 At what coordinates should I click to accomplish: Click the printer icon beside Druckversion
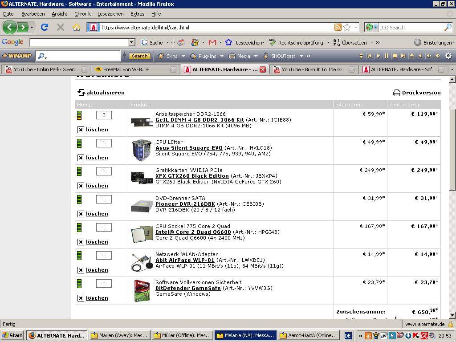point(397,93)
